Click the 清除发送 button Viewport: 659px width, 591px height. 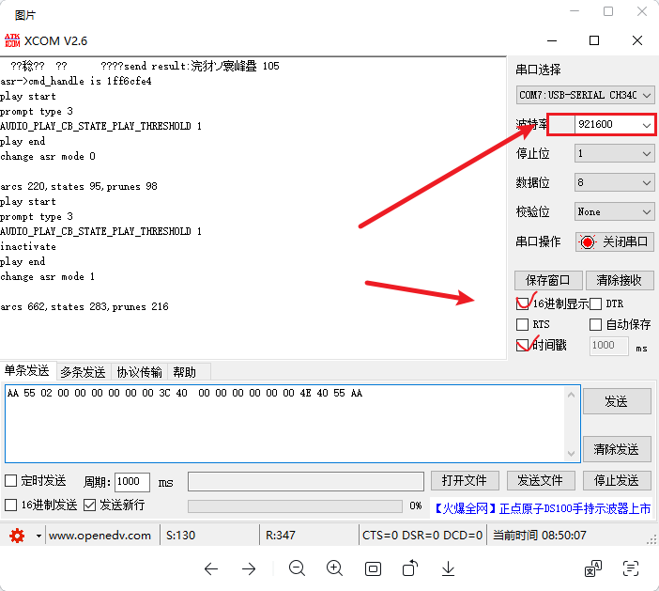point(617,449)
